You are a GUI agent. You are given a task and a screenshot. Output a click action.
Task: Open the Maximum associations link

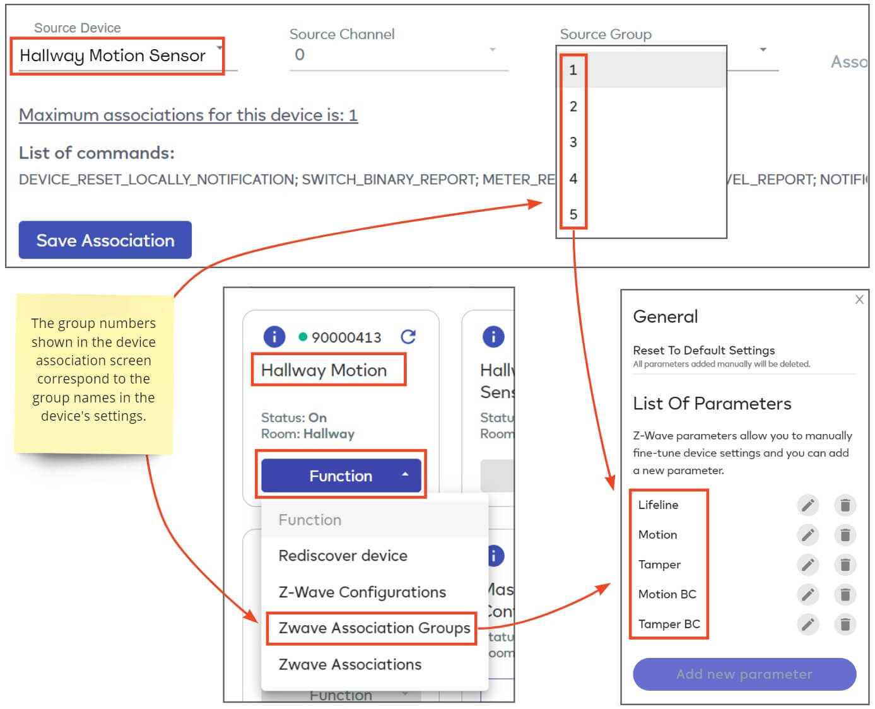click(x=189, y=115)
